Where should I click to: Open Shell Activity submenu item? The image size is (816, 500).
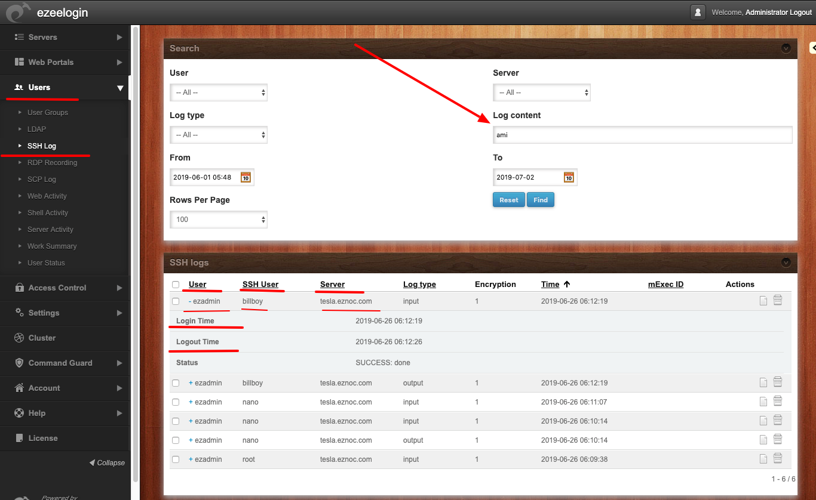[48, 212]
